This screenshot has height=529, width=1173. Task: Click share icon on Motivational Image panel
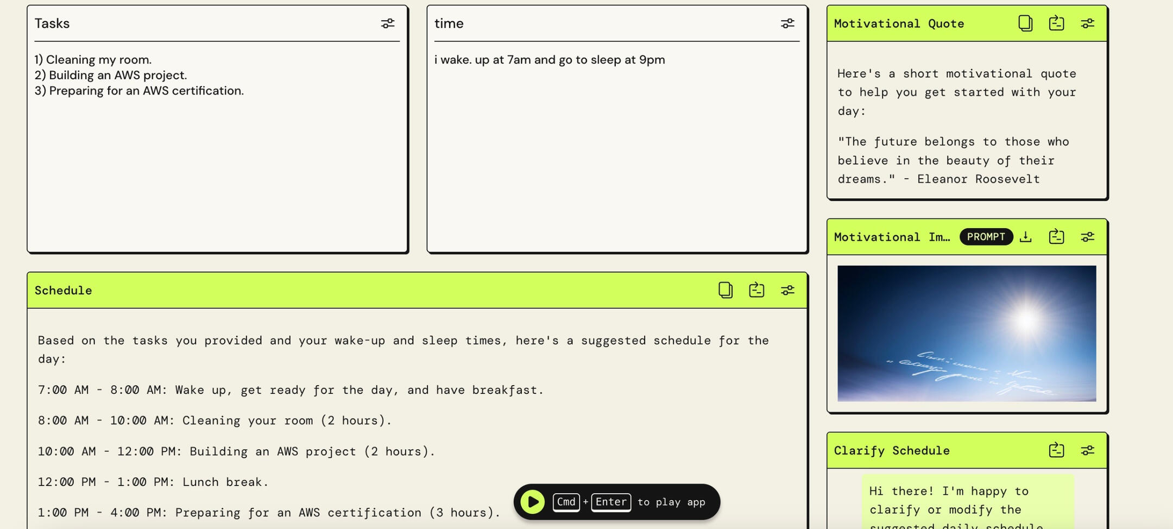(x=1056, y=237)
